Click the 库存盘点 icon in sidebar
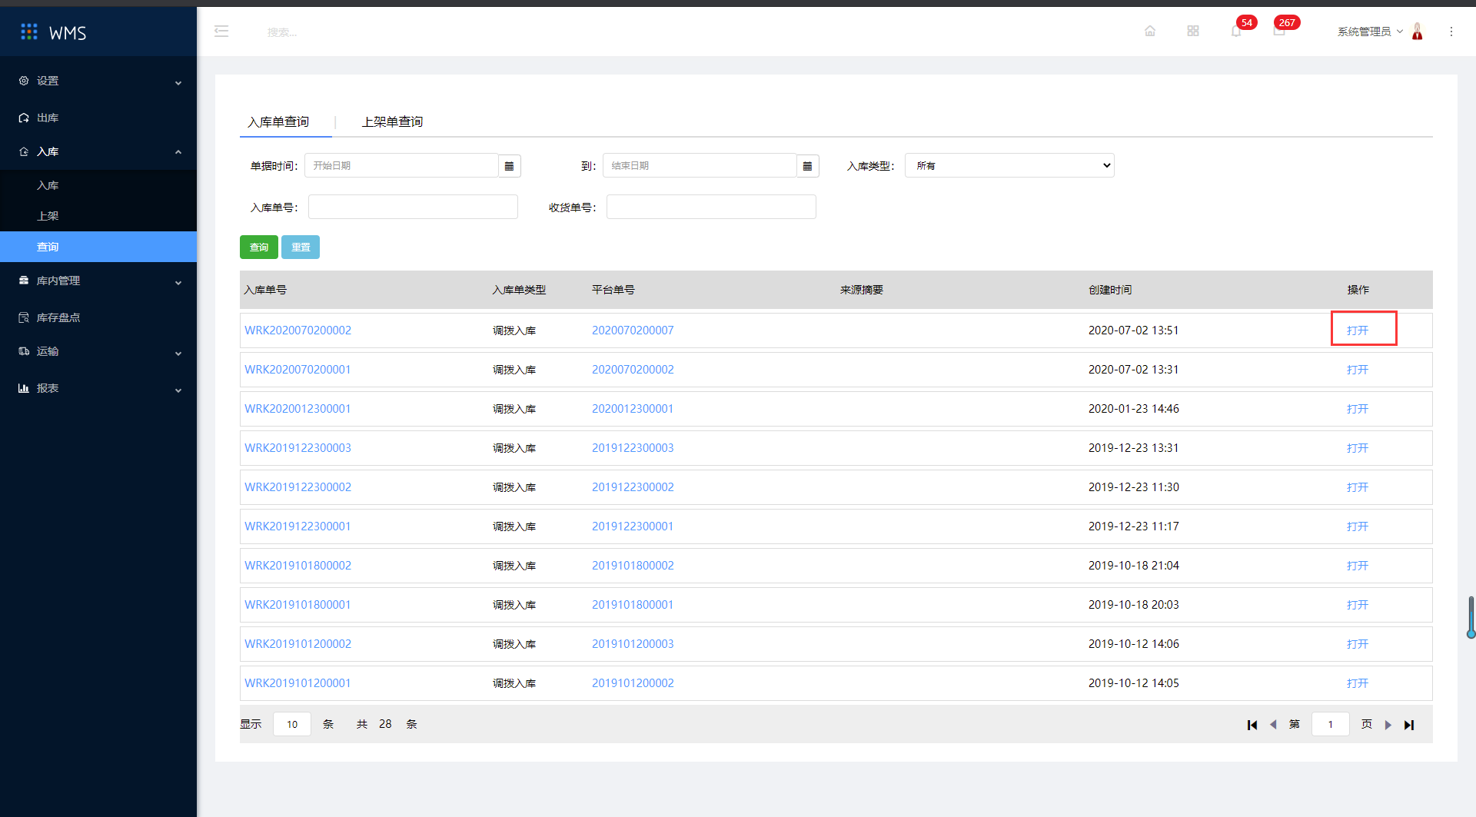The width and height of the screenshot is (1476, 817). pyautogui.click(x=24, y=317)
